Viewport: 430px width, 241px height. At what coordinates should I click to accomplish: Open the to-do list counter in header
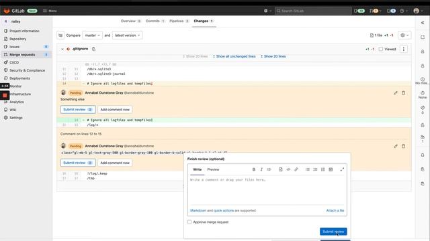pos(391,11)
